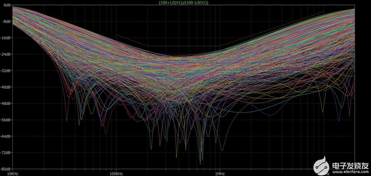Select the -8dB vertical axis label
Image resolution: width=371 pixels, height=176 pixels.
click(x=6, y=21)
